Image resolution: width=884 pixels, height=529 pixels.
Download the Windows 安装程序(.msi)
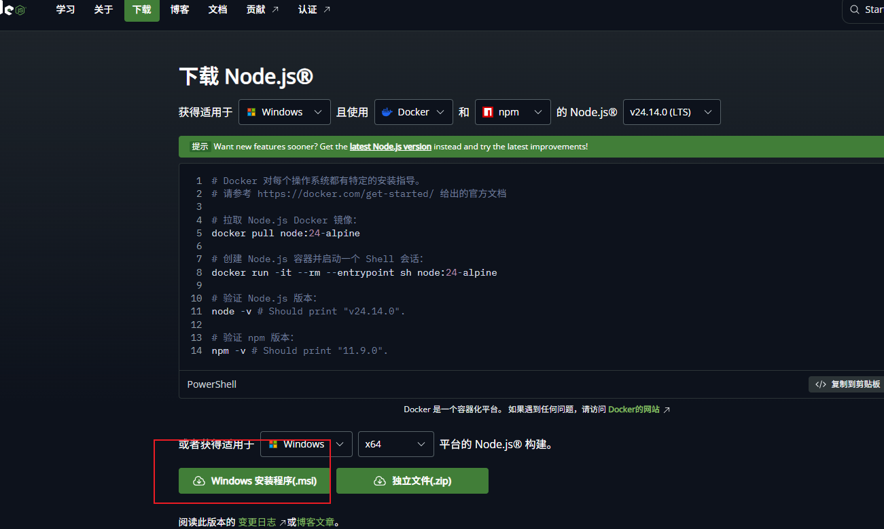click(255, 481)
